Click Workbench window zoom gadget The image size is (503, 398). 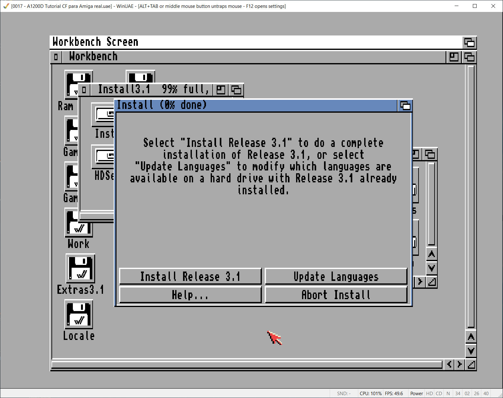(x=454, y=57)
